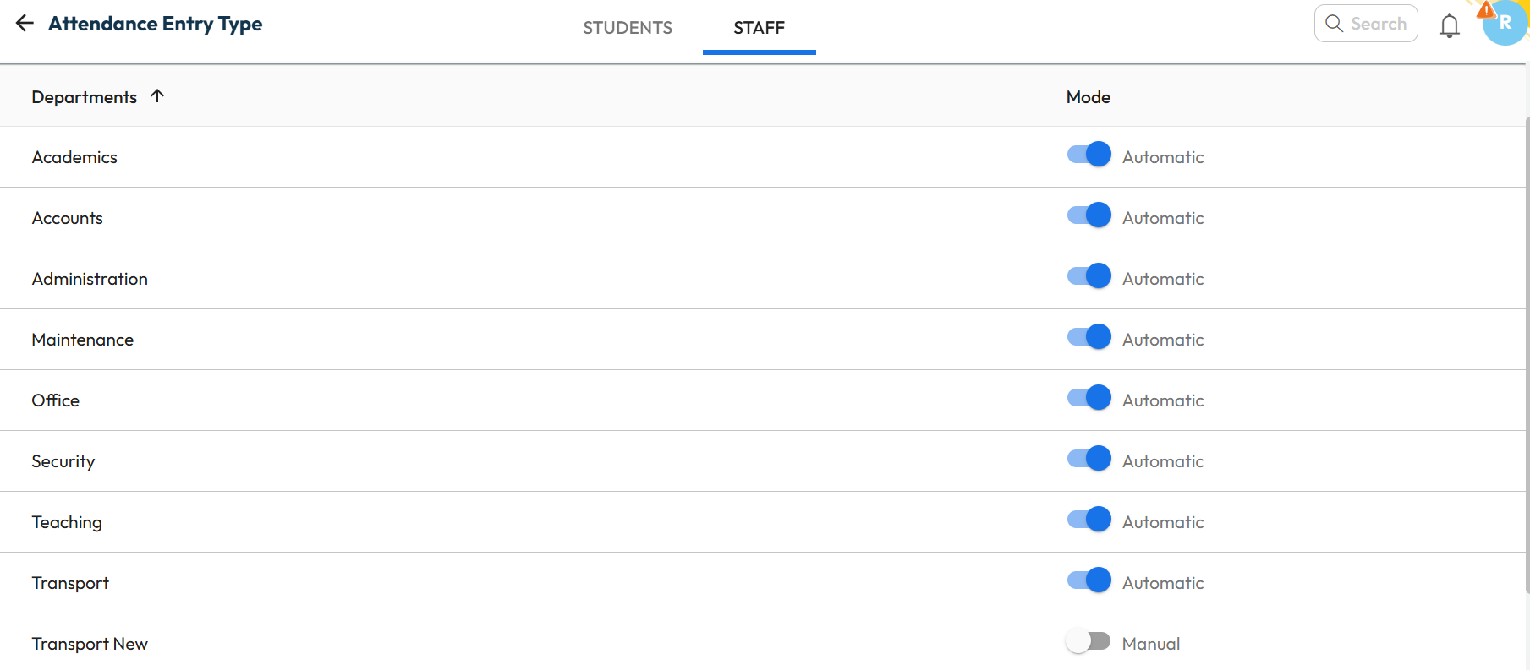This screenshot has height=670, width=1530.
Task: Disable automatic mode for Accounts
Action: point(1089,216)
